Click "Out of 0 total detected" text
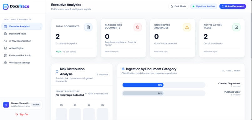This screenshot has height=120, width=252. 165,44
